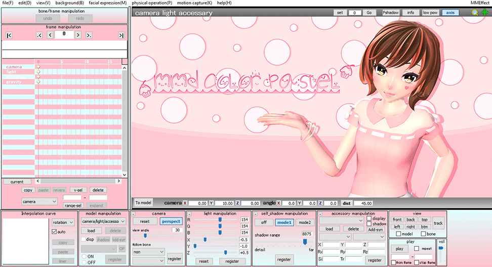This screenshot has width=492, height=267.
Task: Go to next frame arrow
Action: pyautogui.click(x=78, y=35)
